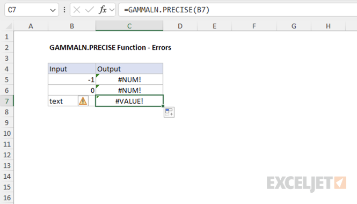Image resolution: width=357 pixels, height=204 pixels.
Task: Select row 3 header
Action: click(x=7, y=58)
